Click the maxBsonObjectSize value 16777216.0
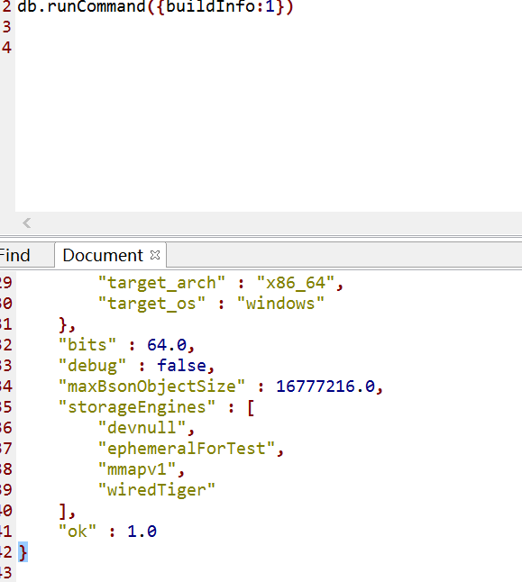Image resolution: width=522 pixels, height=582 pixels. click(325, 386)
